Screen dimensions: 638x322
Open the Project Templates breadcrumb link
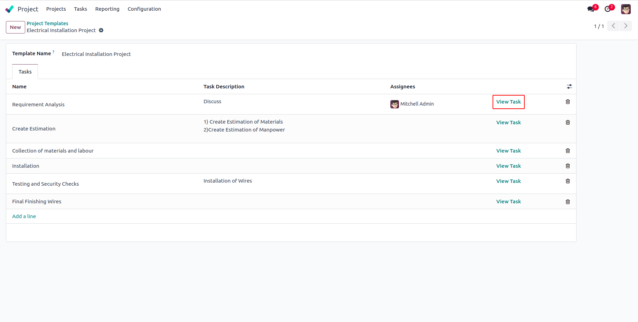(x=47, y=23)
